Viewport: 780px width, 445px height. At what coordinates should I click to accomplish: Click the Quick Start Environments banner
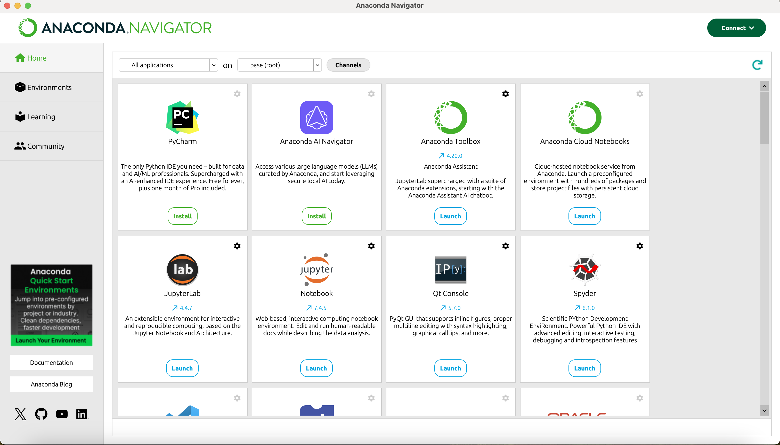[51, 305]
